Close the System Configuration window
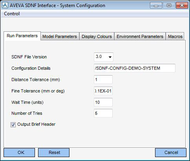Screen dimensions: 190x161 point(182,5)
